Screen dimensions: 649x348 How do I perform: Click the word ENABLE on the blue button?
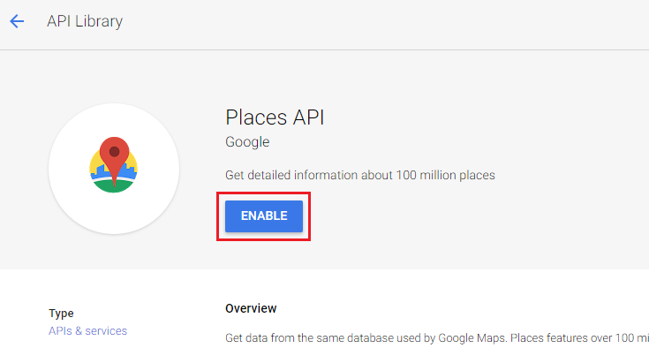264,216
